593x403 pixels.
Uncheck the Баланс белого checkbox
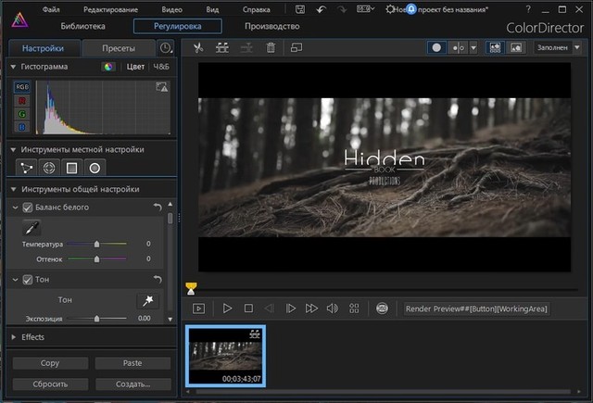pos(28,207)
